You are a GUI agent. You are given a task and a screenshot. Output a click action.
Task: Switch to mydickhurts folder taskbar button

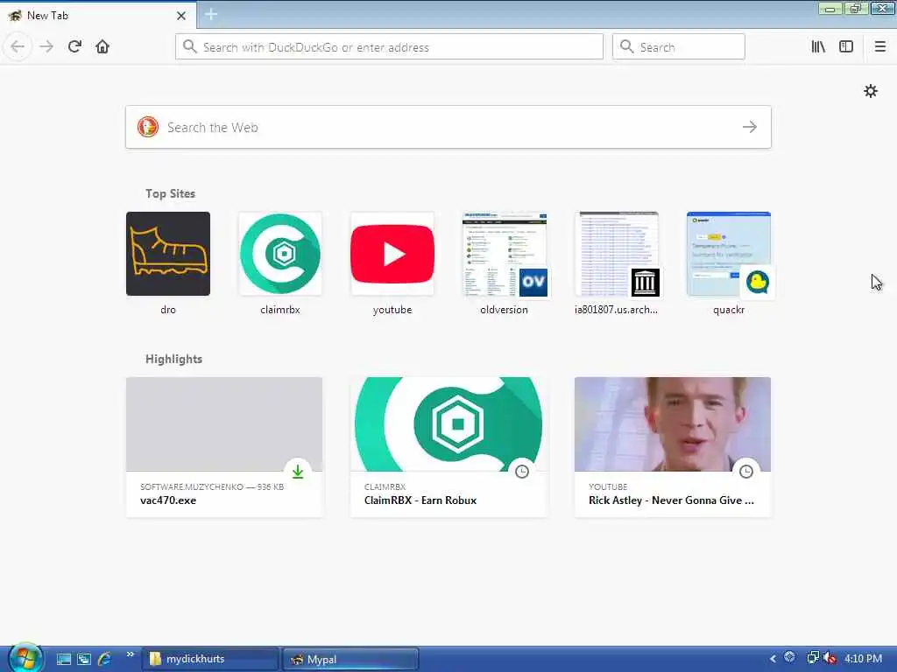click(x=209, y=659)
